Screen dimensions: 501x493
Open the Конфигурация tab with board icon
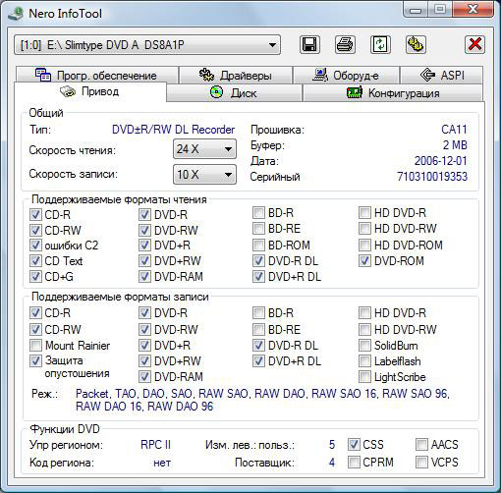point(393,93)
